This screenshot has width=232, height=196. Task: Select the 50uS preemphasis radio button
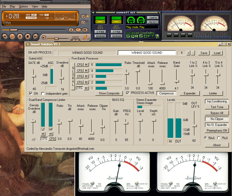pos(205,138)
